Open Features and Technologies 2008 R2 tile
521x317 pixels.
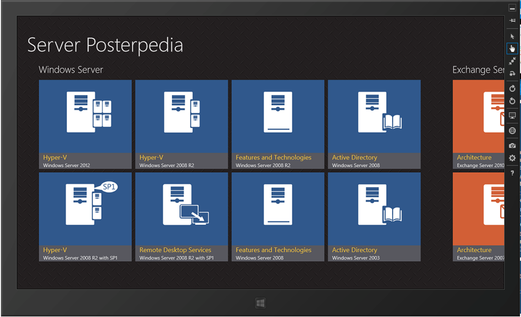278,124
